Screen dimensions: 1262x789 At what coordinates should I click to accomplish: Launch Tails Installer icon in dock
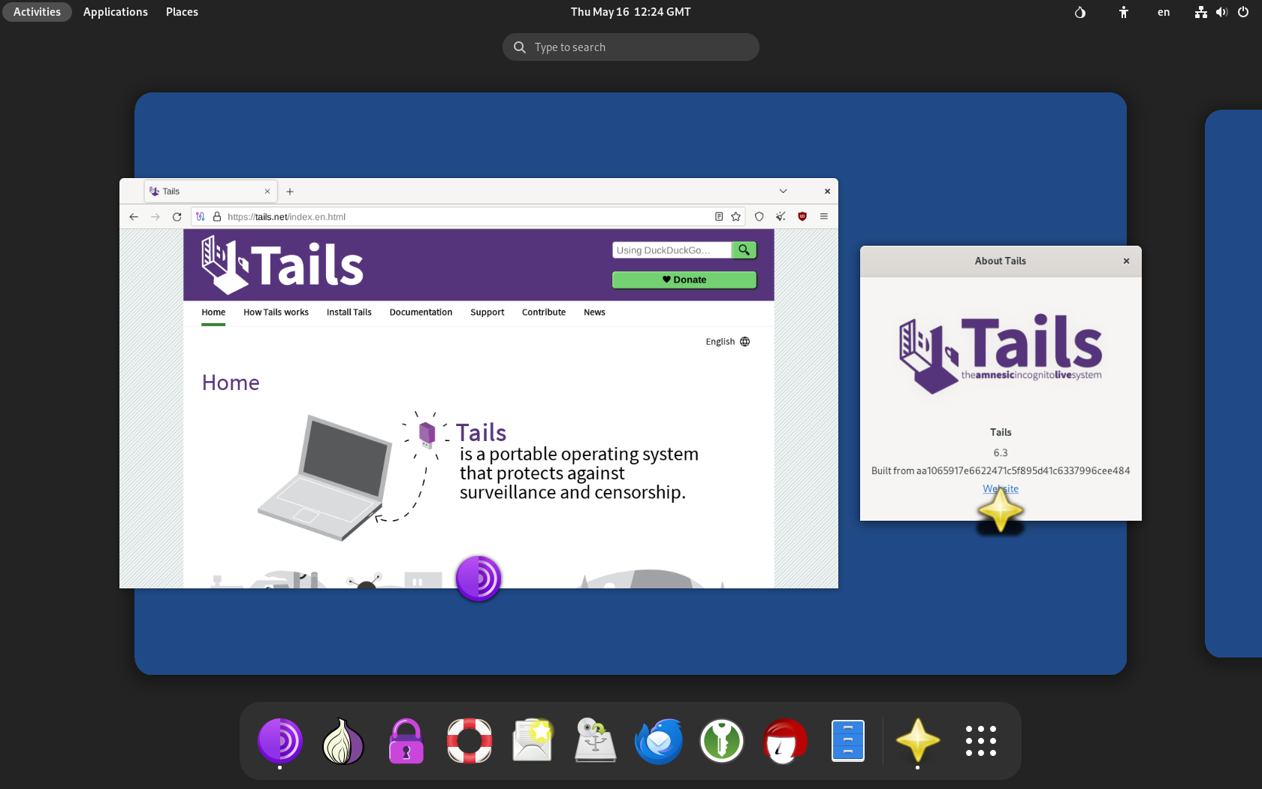(596, 741)
